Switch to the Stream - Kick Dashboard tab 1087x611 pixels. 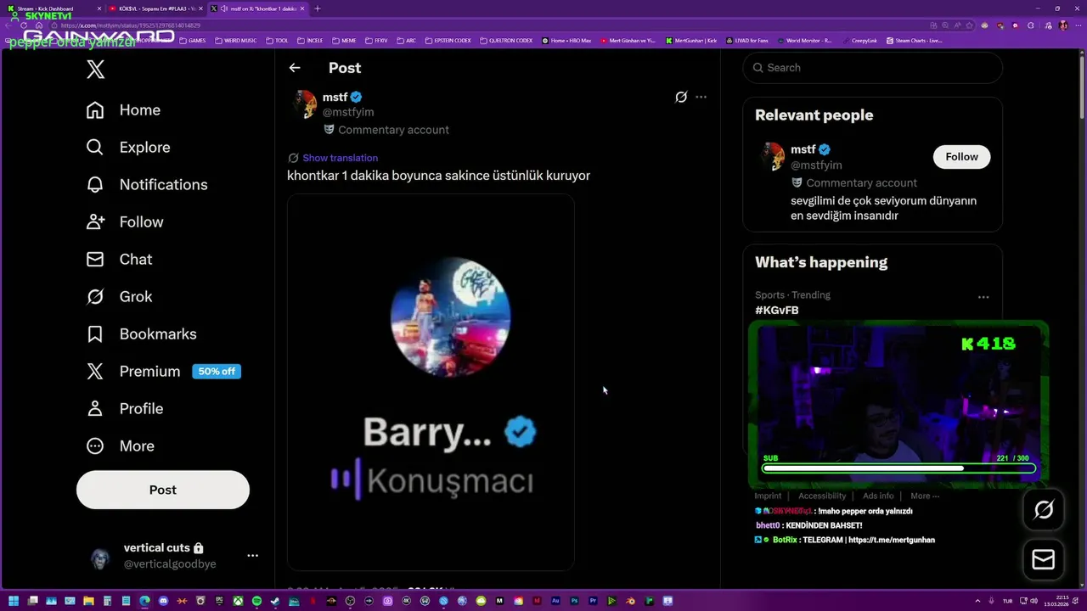(x=51, y=8)
